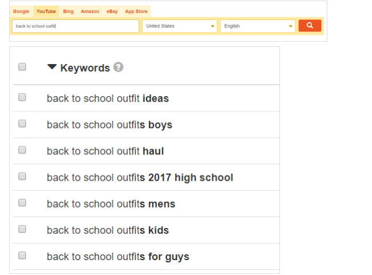
Task: Switch to the Google tab
Action: [21, 11]
